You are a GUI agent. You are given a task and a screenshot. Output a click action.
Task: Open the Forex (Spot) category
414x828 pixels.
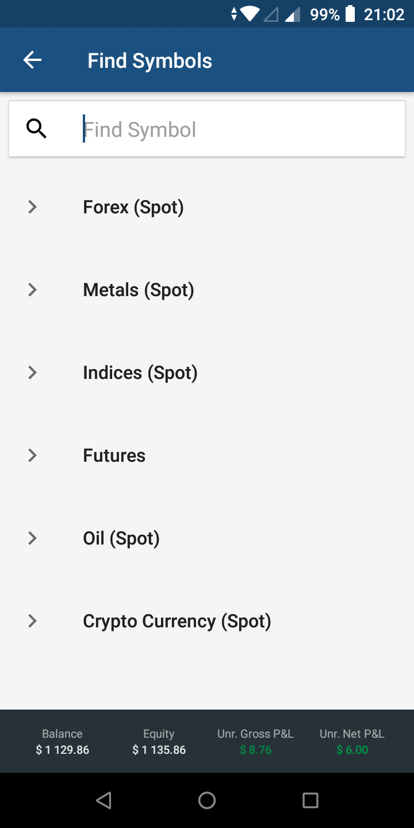click(x=133, y=207)
